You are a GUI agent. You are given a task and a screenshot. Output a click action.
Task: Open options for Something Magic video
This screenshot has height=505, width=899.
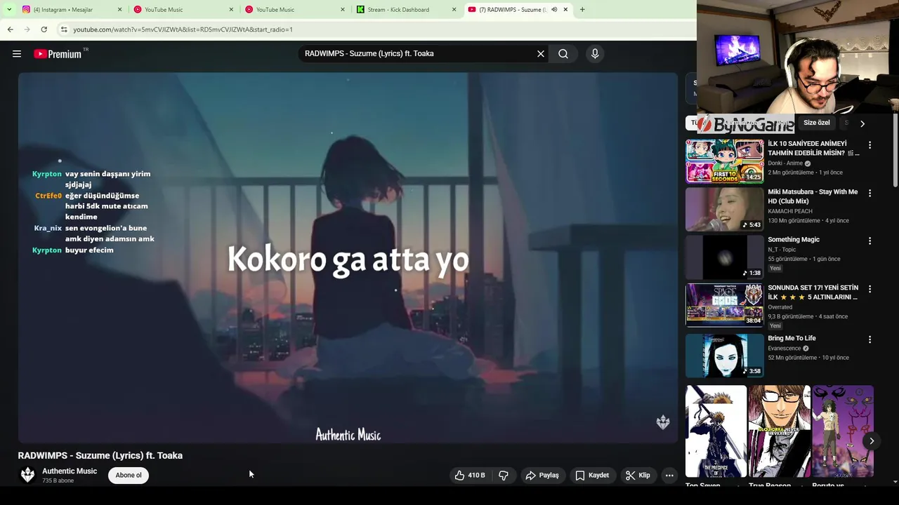pos(870,241)
